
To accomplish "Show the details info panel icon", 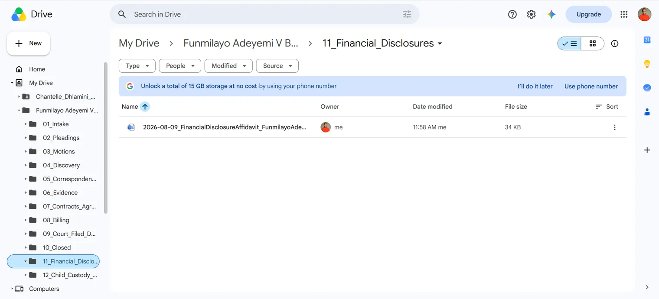I will click(614, 43).
